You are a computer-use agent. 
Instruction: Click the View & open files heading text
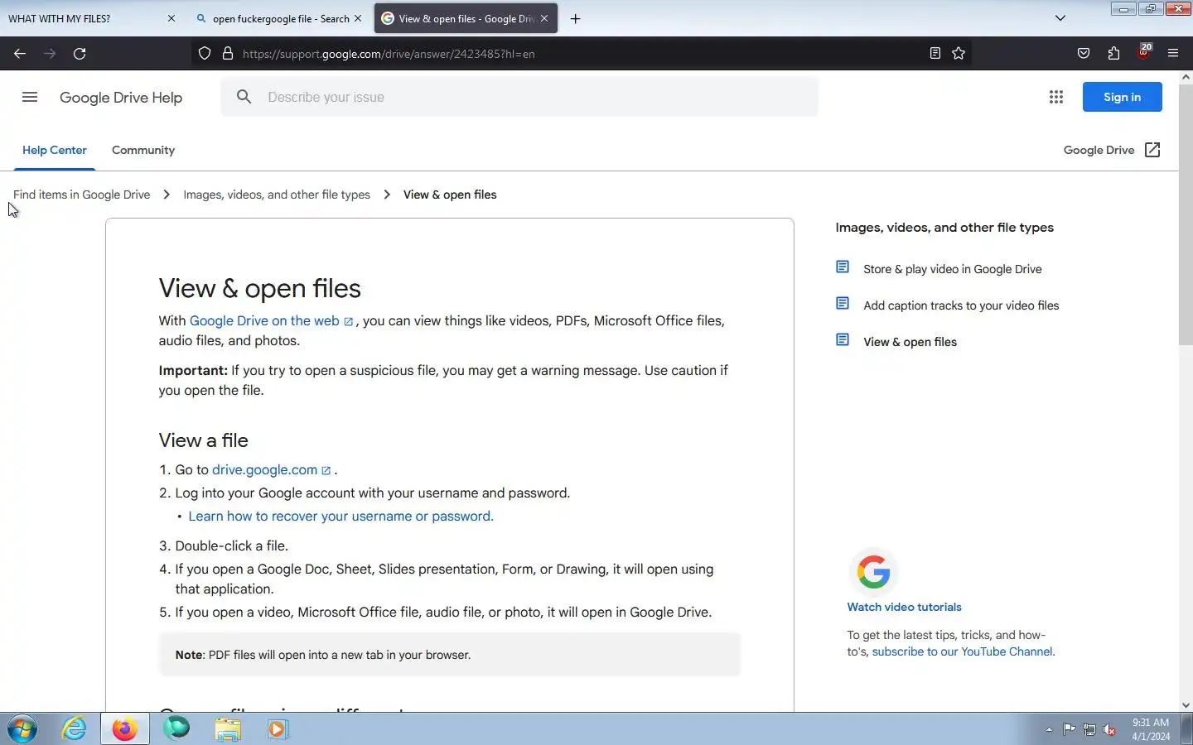[260, 289]
